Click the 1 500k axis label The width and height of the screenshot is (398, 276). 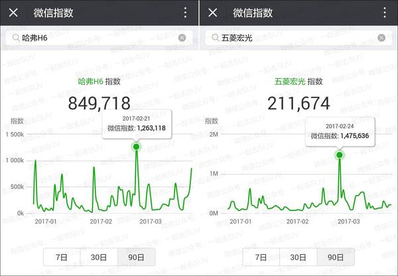pyautogui.click(x=15, y=134)
